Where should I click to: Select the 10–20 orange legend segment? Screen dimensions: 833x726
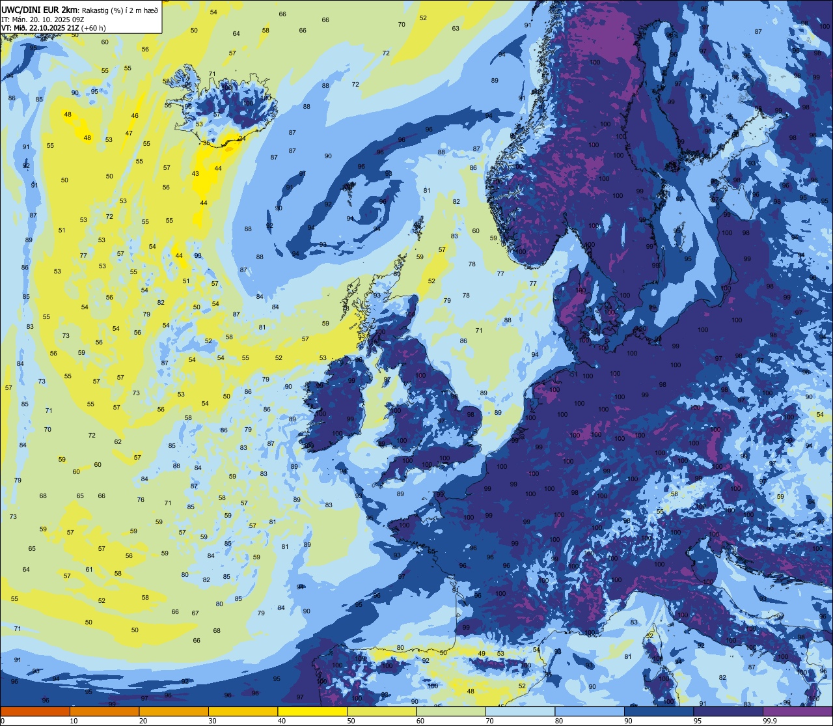pyautogui.click(x=104, y=711)
